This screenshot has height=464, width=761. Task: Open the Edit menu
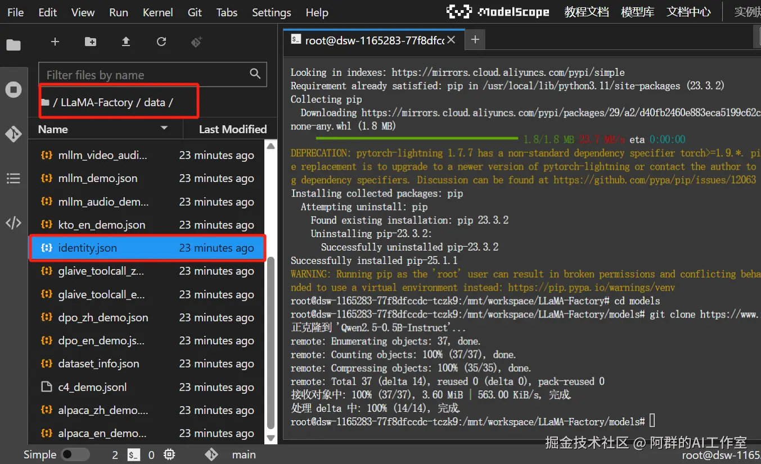[48, 12]
